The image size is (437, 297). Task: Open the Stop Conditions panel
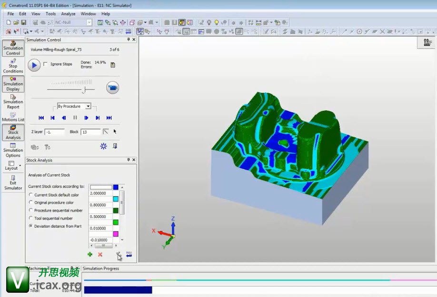pyautogui.click(x=13, y=66)
